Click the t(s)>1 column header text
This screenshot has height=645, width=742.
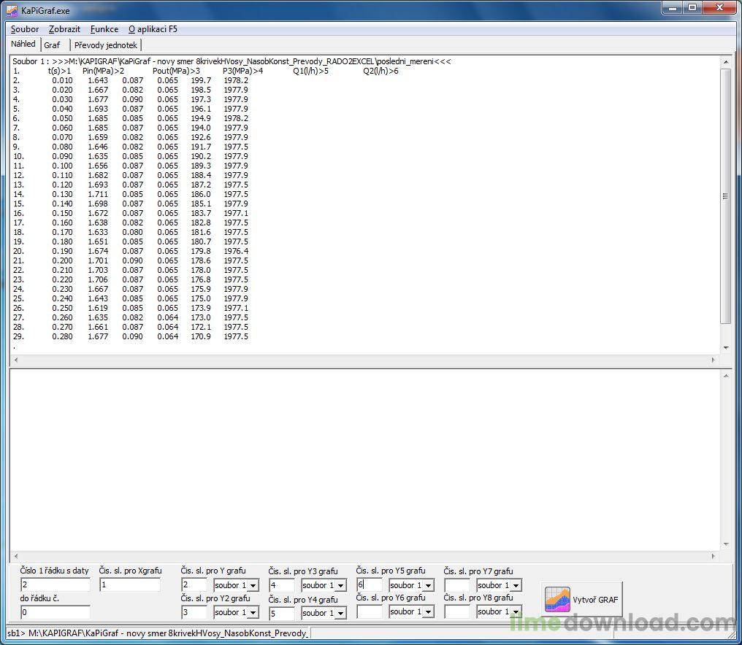point(59,71)
